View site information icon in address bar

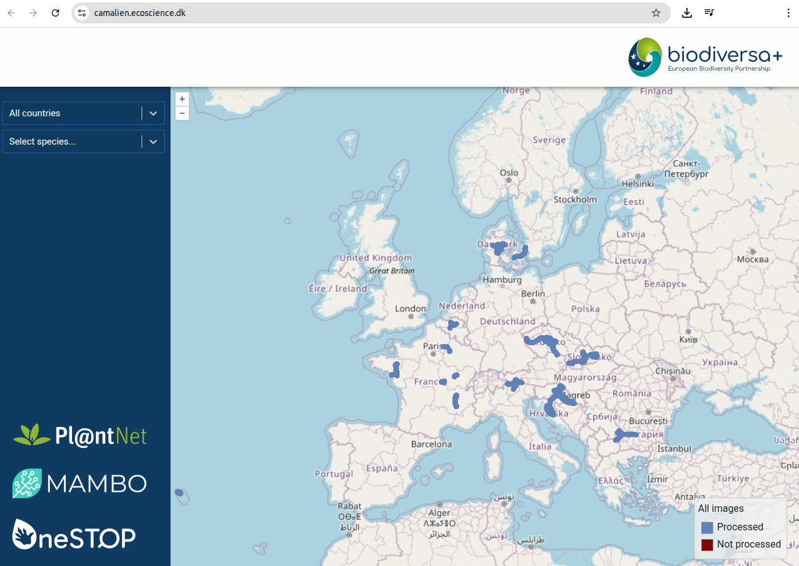pyautogui.click(x=82, y=13)
